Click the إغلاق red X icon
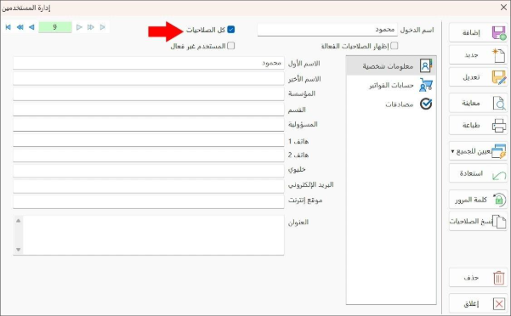The width and height of the screenshot is (511, 316). (499, 304)
